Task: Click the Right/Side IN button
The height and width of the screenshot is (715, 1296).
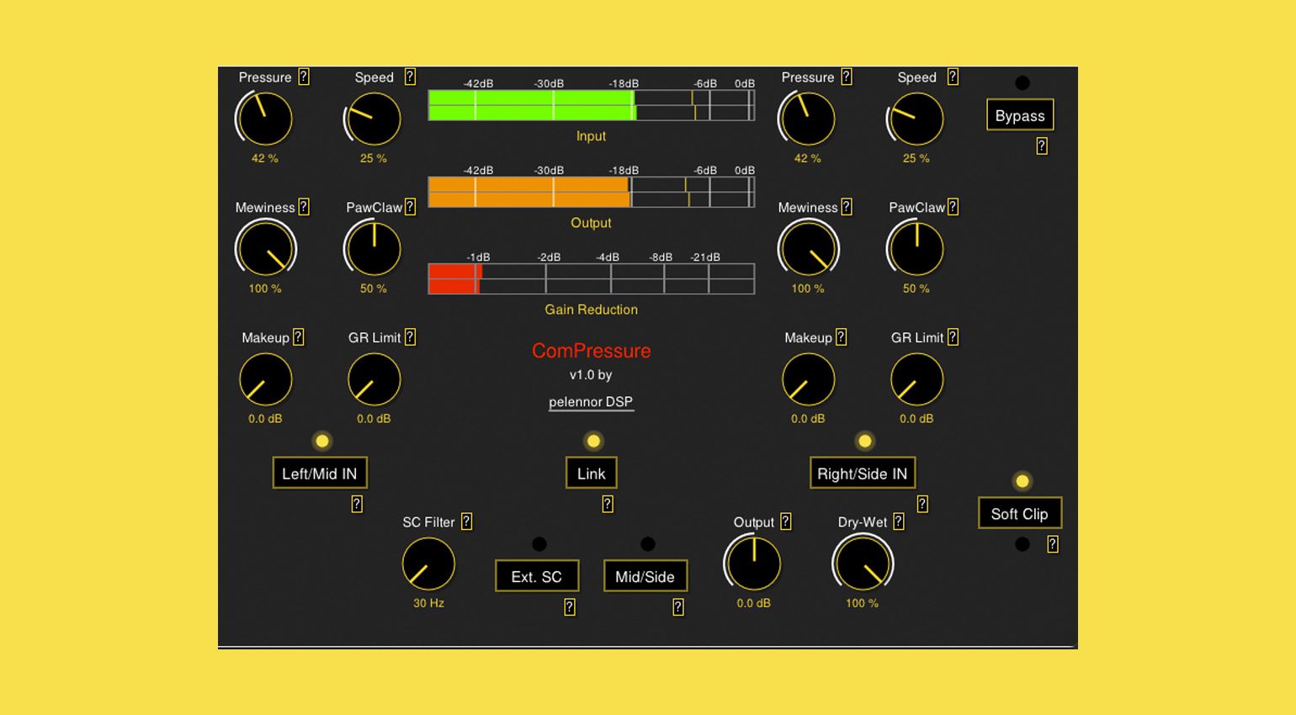Action: (863, 474)
